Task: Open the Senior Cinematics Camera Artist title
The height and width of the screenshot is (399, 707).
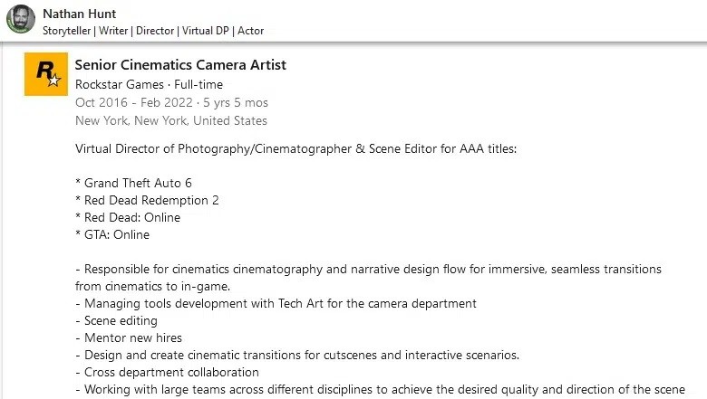Action: 180,64
